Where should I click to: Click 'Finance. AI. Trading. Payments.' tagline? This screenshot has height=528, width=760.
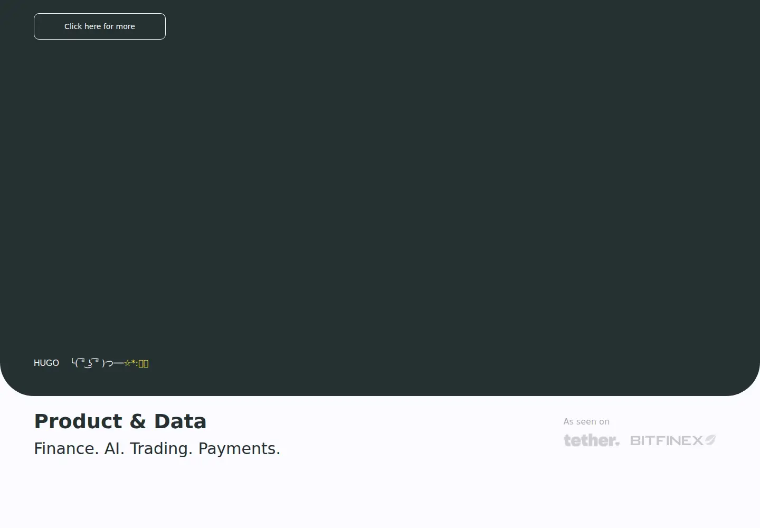(157, 448)
